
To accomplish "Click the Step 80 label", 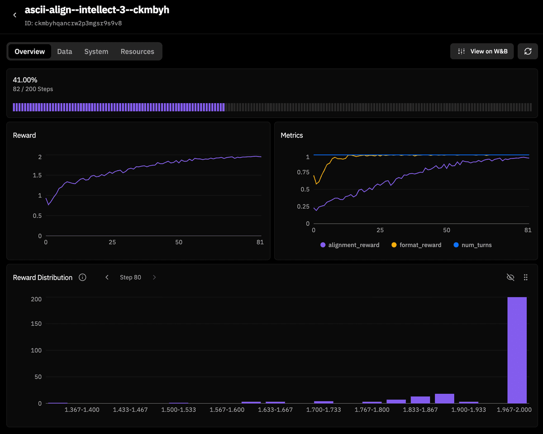I will (130, 277).
